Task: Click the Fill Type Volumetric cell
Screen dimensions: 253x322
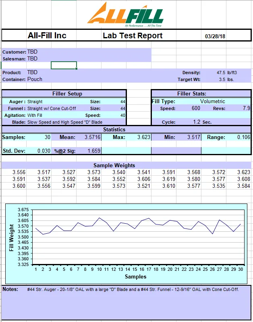Action: [x=212, y=102]
